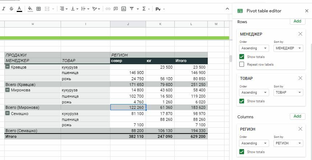Toggle Show totals under РЕГИОН
This screenshot has height=160, width=312.
coord(242,152)
